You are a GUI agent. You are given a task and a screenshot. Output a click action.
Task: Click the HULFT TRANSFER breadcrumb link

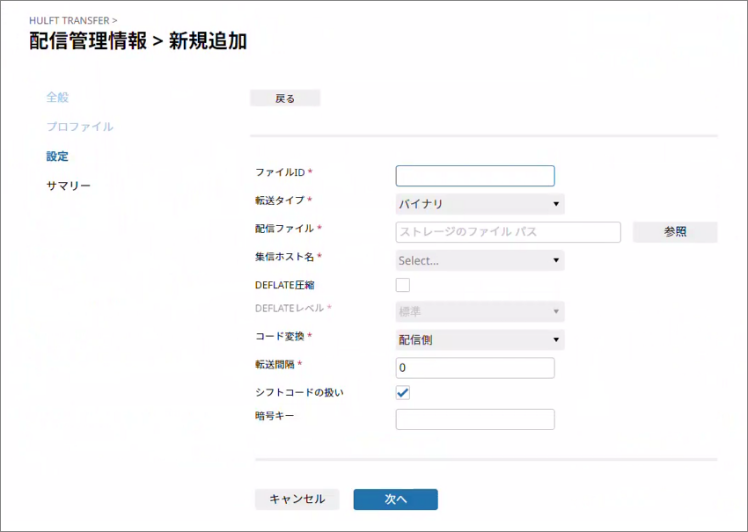[x=70, y=19]
